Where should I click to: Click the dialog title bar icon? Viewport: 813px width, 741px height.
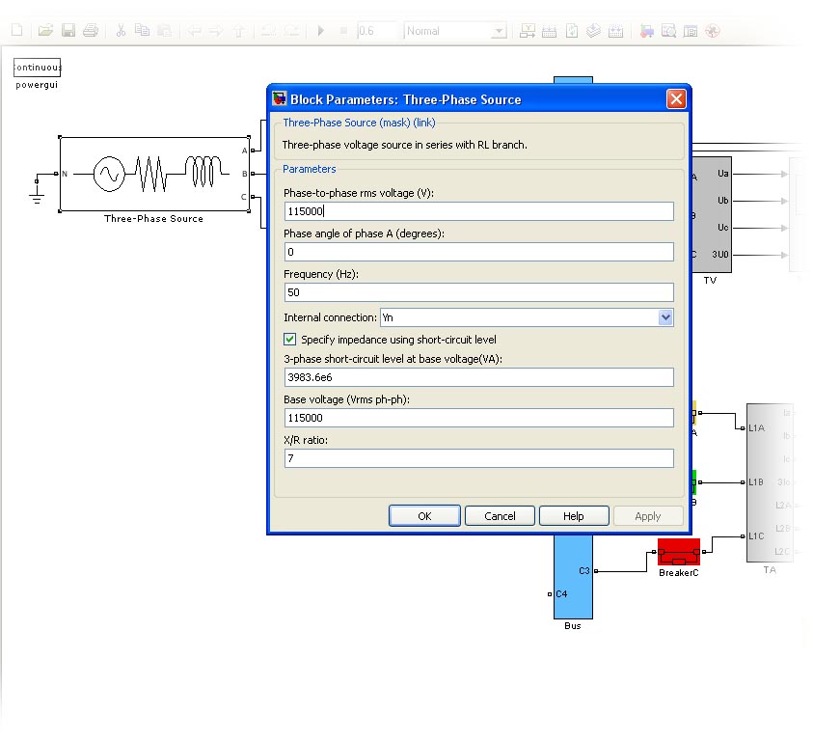click(280, 98)
